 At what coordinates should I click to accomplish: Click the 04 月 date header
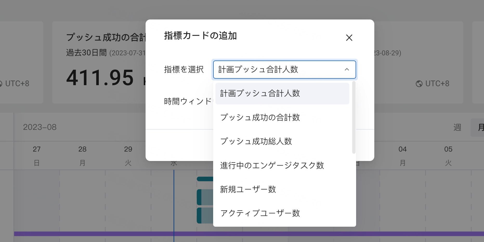click(x=403, y=156)
